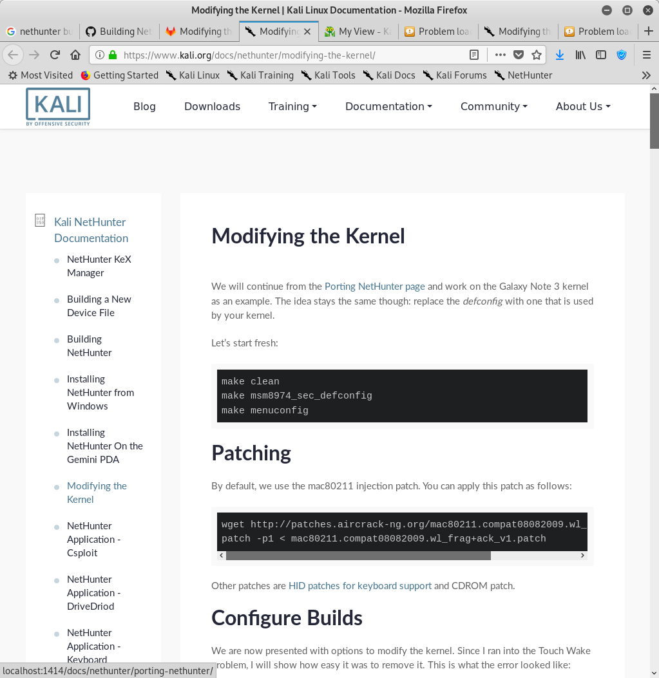Save page to Pocket
This screenshot has height=678, width=659.
[518, 55]
